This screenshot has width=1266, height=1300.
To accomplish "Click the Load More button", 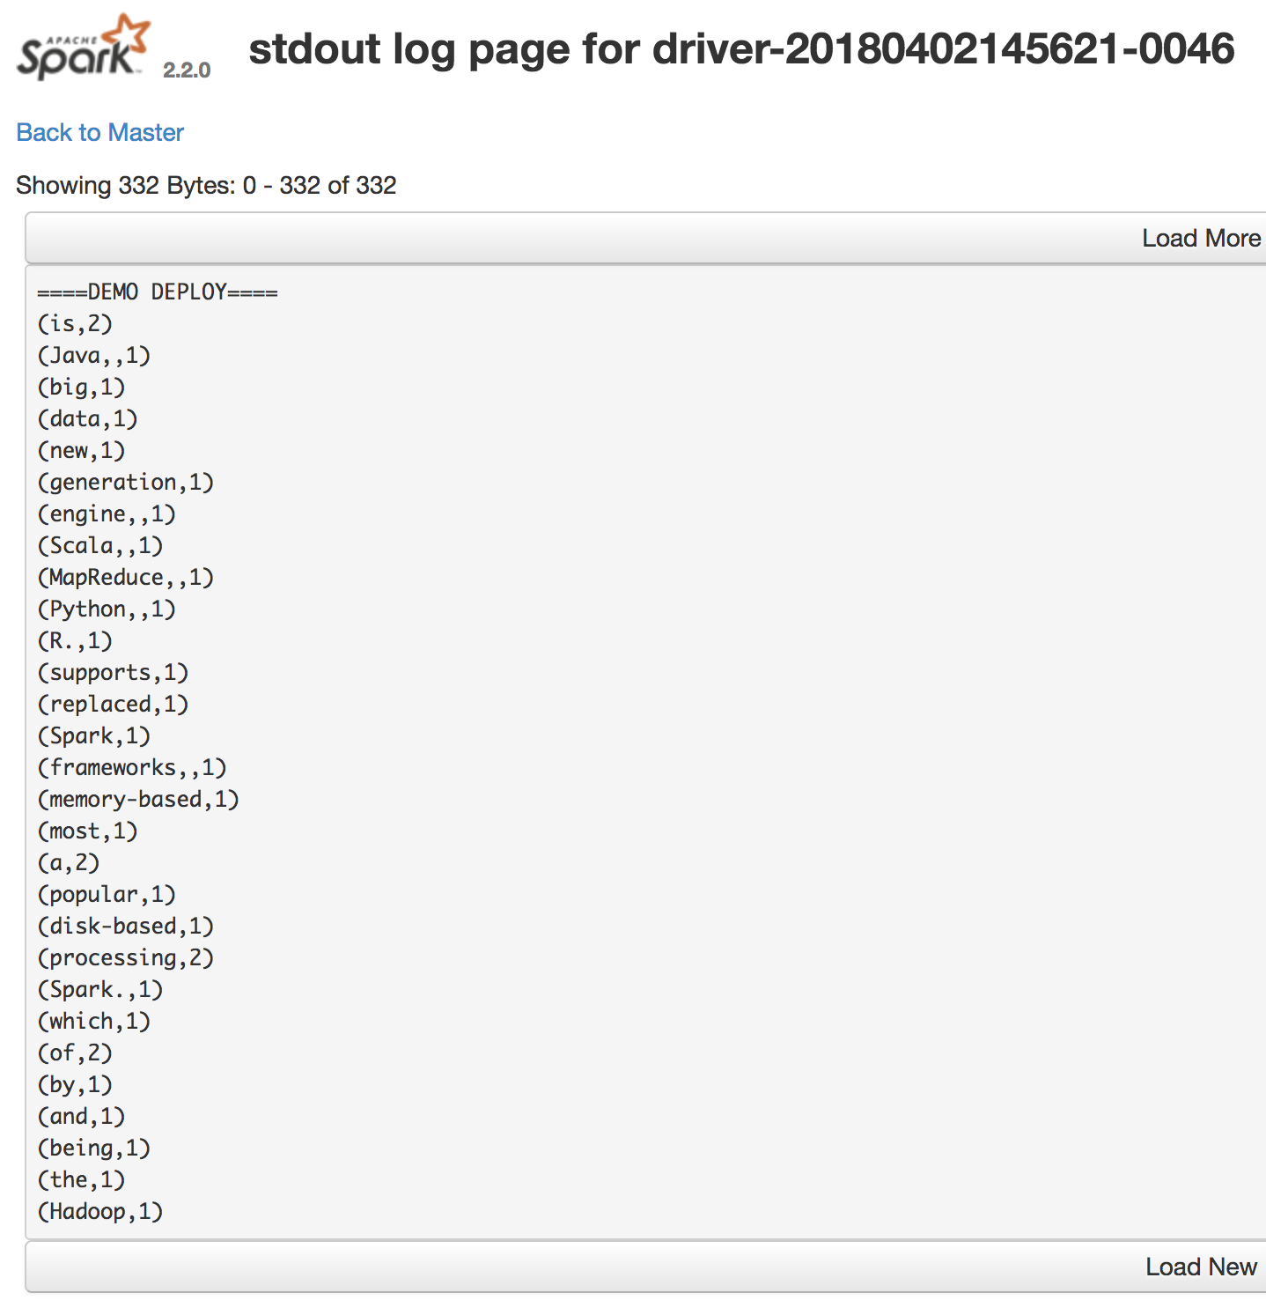I will click(x=645, y=238).
